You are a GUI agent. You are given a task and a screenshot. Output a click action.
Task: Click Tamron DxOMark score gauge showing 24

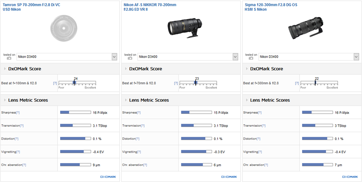[x=77, y=83]
